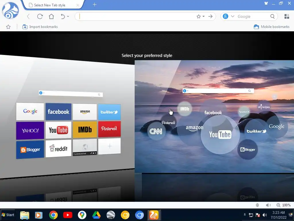The image size is (294, 221).
Task: Click the Pinterest tile in grid style
Action: 109,129
